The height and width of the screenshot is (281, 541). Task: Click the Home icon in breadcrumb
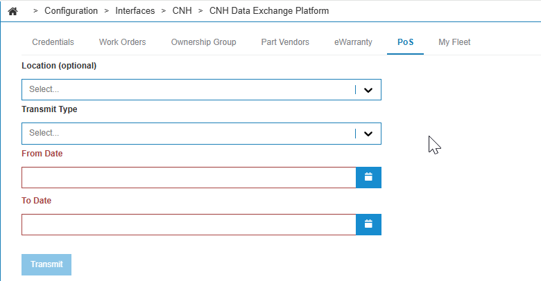coord(12,11)
